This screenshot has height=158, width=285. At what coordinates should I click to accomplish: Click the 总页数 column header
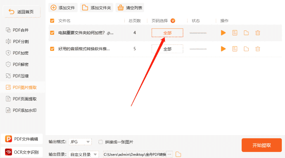(135, 21)
